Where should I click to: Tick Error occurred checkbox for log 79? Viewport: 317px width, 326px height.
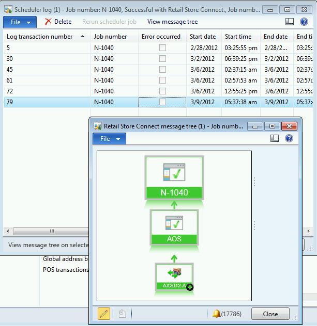pos(162,102)
